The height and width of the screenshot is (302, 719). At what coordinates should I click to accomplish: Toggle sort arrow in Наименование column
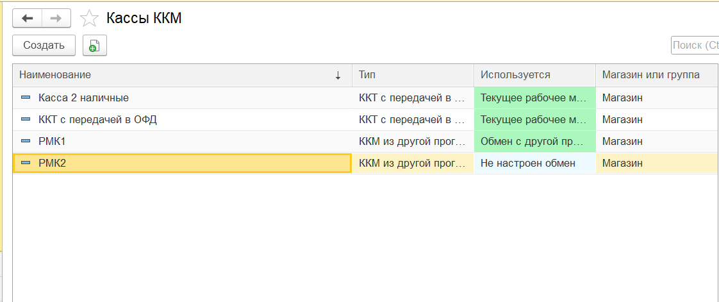pyautogui.click(x=338, y=76)
